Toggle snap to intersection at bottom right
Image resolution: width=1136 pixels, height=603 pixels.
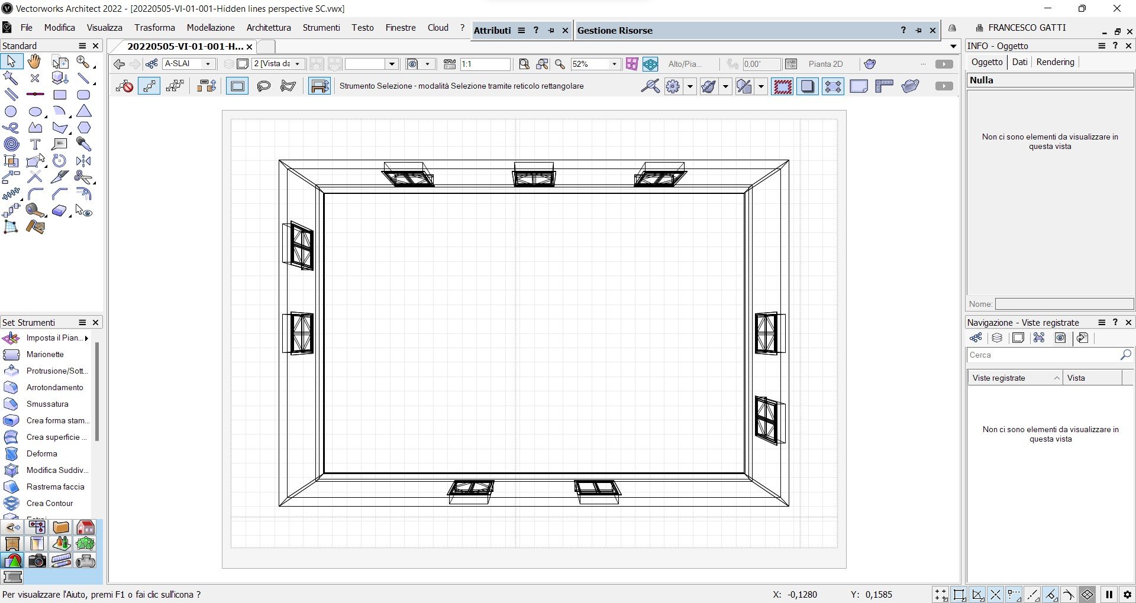[x=996, y=595]
